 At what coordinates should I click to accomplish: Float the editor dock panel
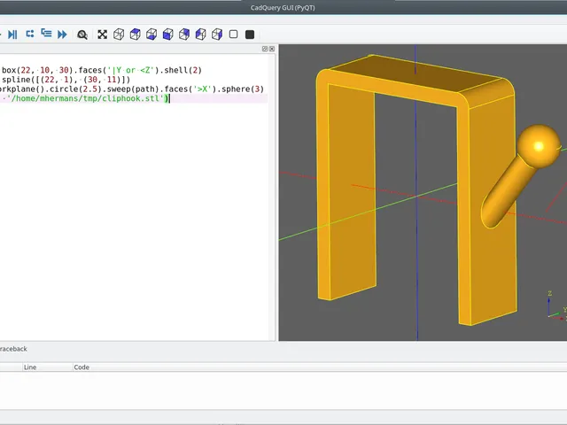click(265, 49)
